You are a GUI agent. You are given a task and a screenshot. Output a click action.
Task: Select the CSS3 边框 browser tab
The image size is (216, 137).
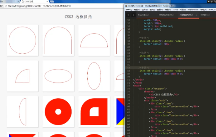(x=34, y=1)
